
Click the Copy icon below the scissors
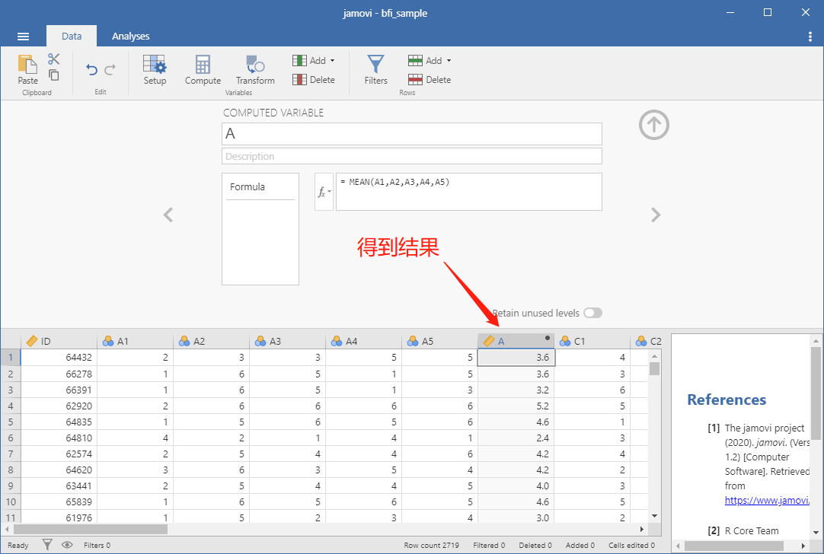pyautogui.click(x=53, y=75)
